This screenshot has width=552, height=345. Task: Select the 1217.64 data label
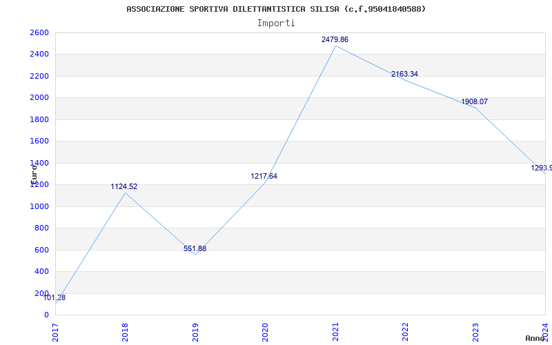[x=264, y=176]
